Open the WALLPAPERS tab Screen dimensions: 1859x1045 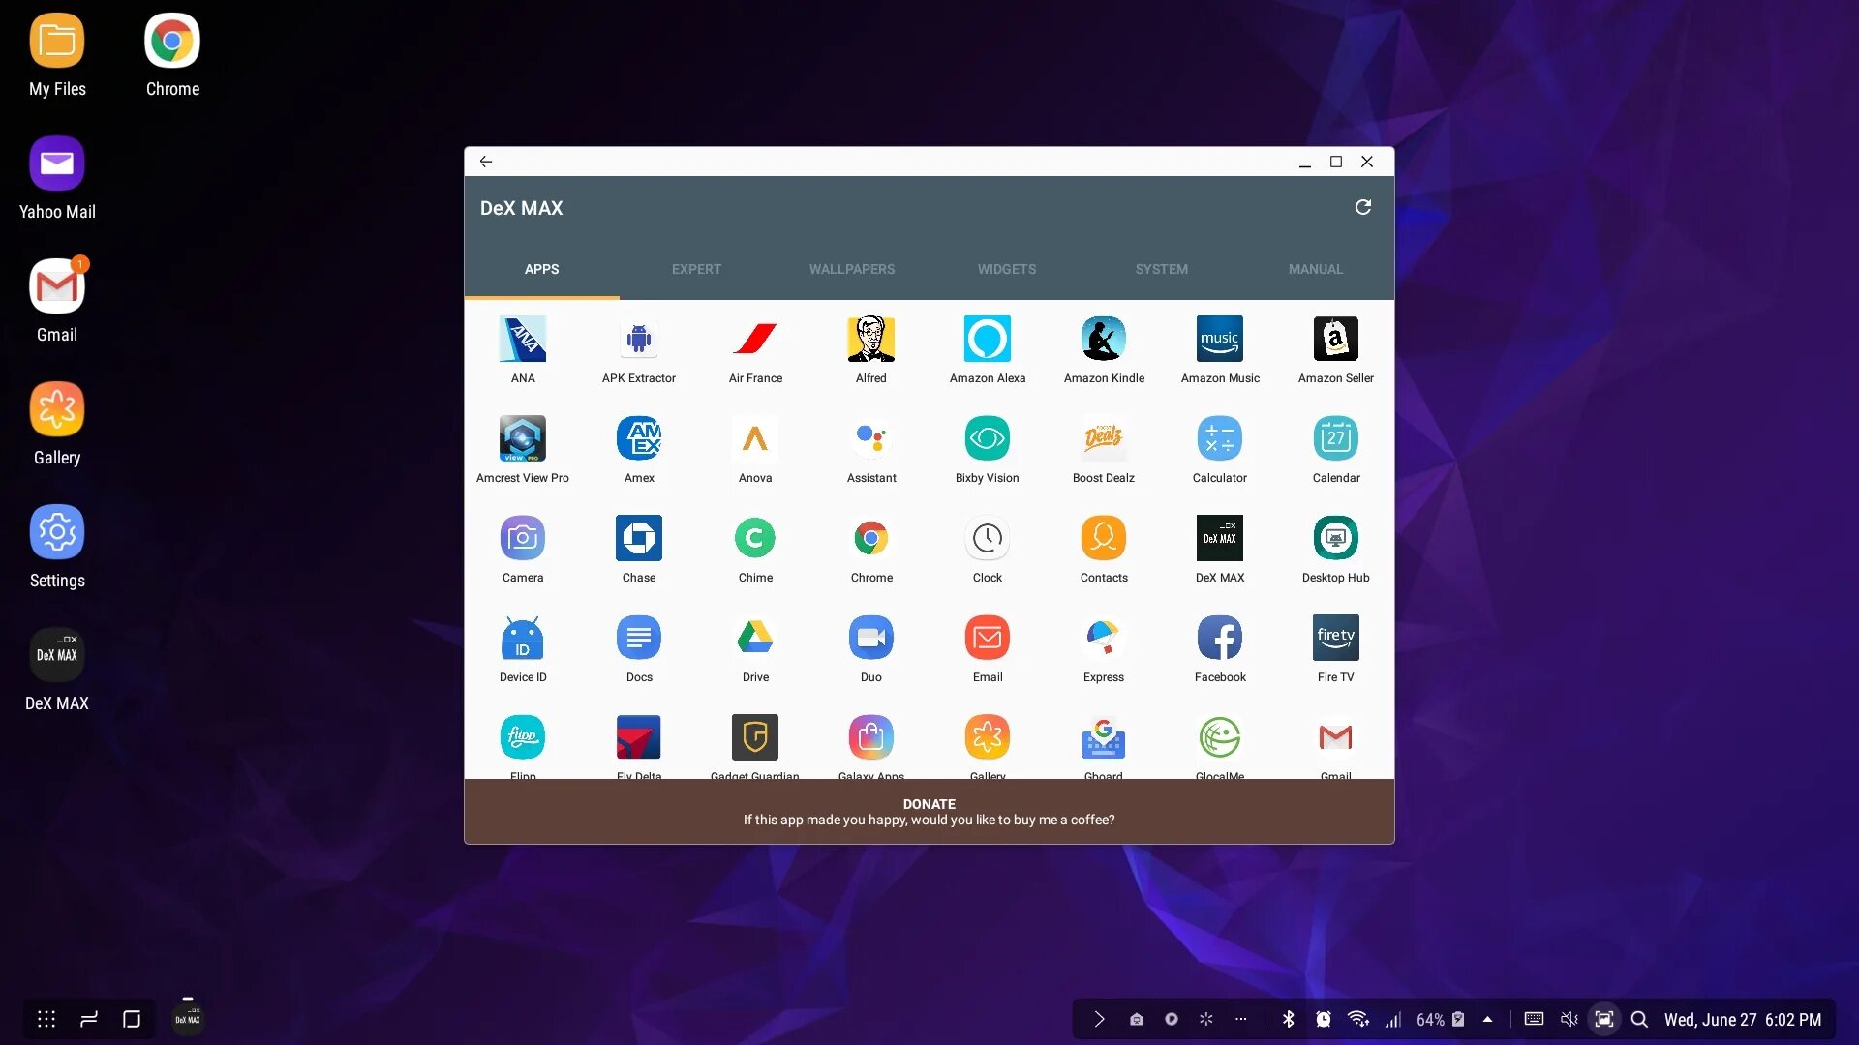[x=851, y=269]
